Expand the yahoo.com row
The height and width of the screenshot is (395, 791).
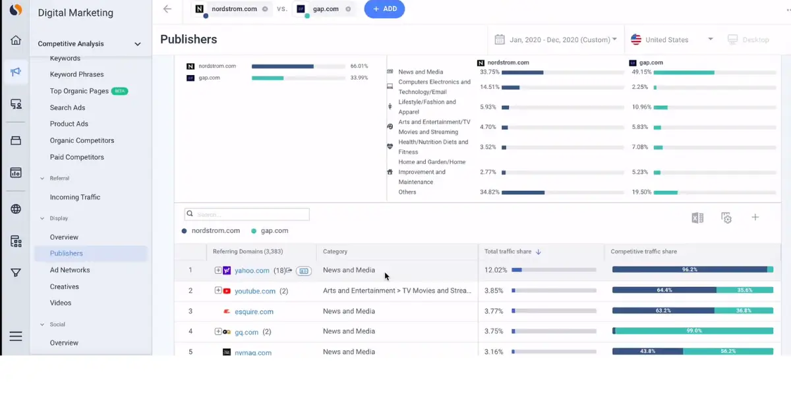coord(218,270)
